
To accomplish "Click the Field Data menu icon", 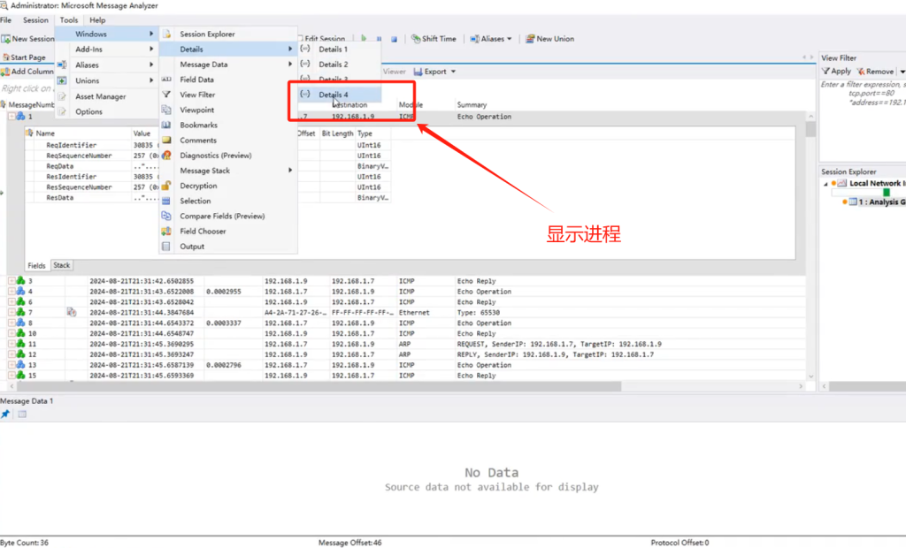I will (x=166, y=80).
